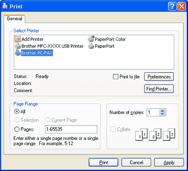Click the Help question mark icon
The image size is (188, 171).
coord(172,6)
